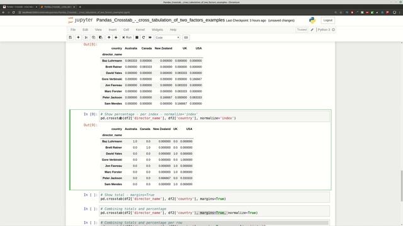Image resolution: width=403 pixels, height=226 pixels.
Task: Click the Logout button
Action: (x=327, y=20)
